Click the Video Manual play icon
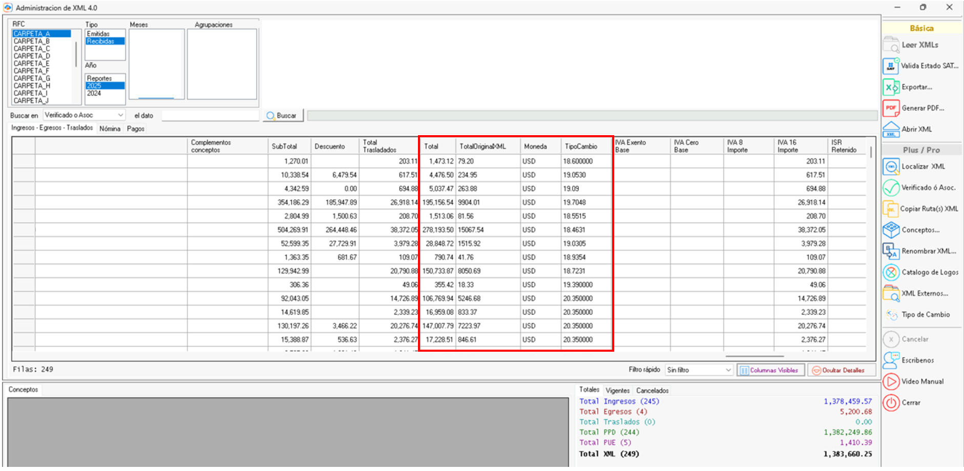This screenshot has height=471, width=964. tap(891, 382)
